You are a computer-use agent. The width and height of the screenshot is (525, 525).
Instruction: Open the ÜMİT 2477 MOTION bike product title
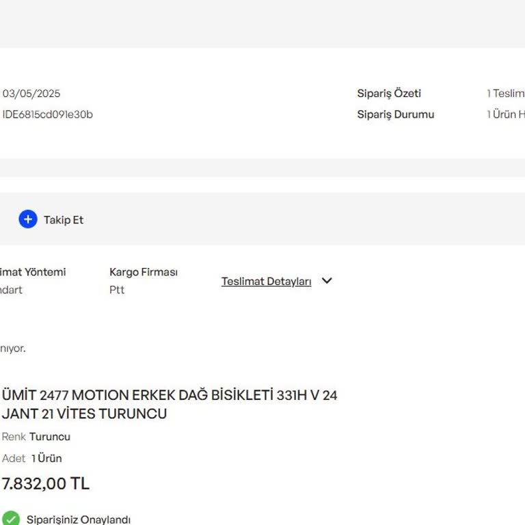coord(170,404)
